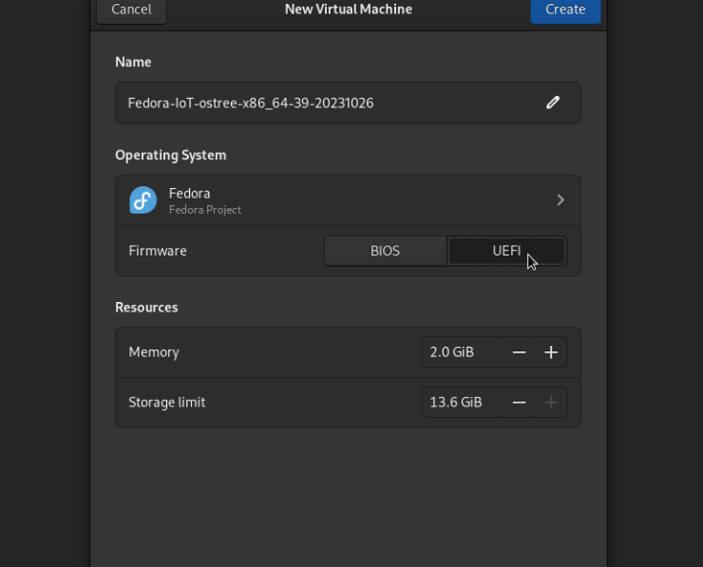
Task: Select UEFI firmware option
Action: coord(506,252)
